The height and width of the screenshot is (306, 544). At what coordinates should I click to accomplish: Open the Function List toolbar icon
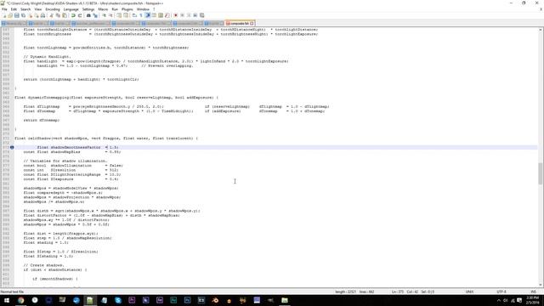(167, 15)
